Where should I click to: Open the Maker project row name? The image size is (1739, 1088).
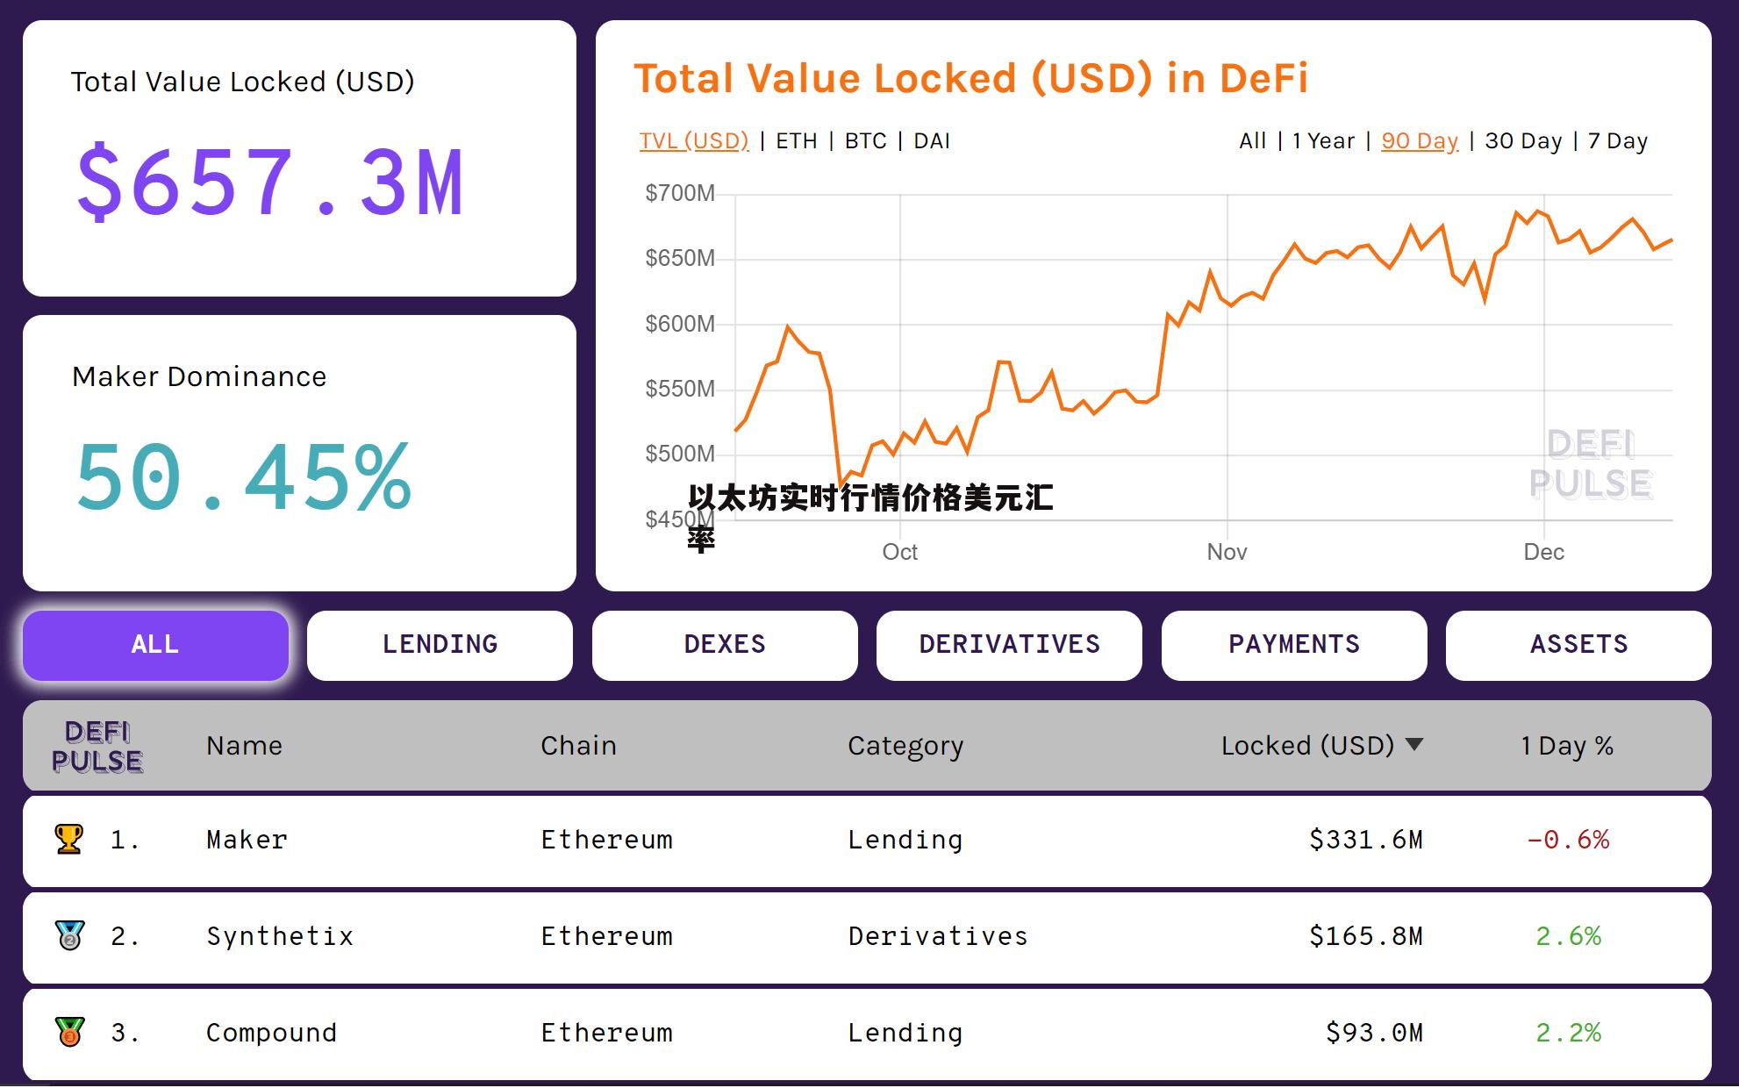(247, 840)
